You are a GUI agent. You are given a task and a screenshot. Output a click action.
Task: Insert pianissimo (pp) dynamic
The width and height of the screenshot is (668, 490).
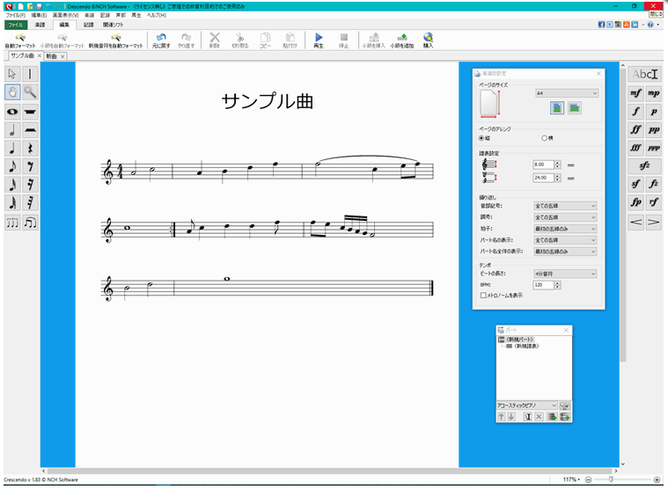(654, 129)
